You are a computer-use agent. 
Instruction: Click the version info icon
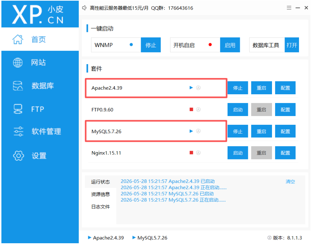click(269, 238)
